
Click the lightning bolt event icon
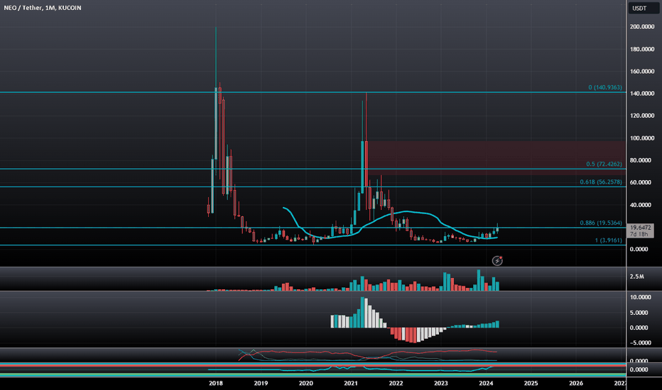click(497, 260)
